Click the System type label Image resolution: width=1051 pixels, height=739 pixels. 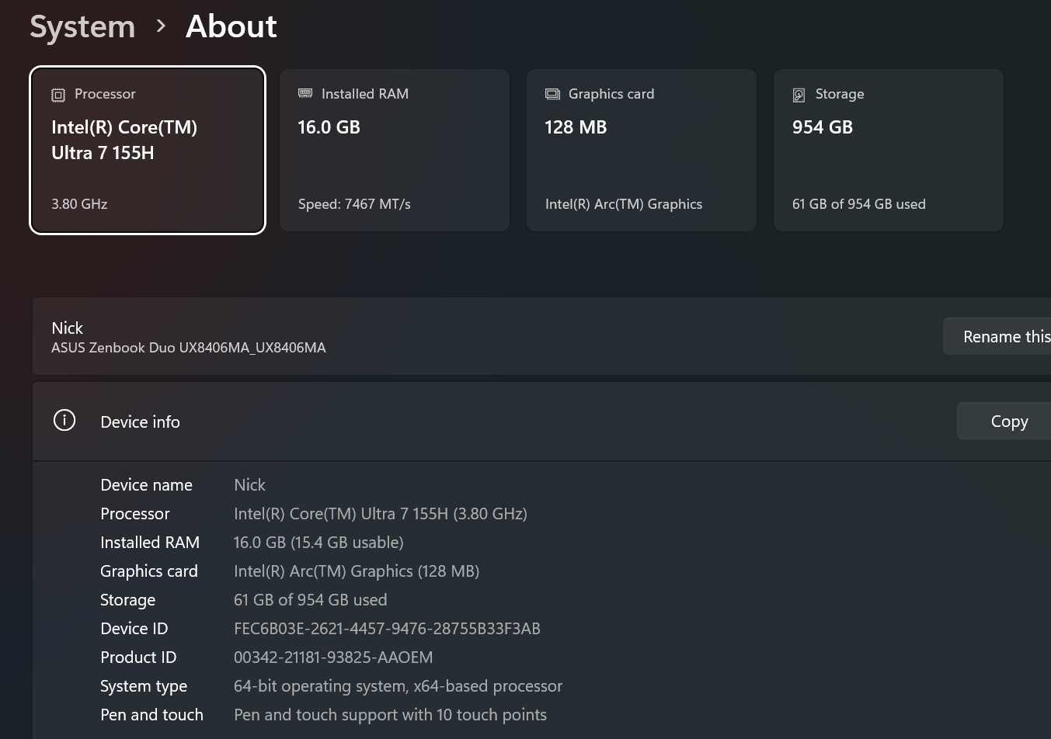(144, 686)
